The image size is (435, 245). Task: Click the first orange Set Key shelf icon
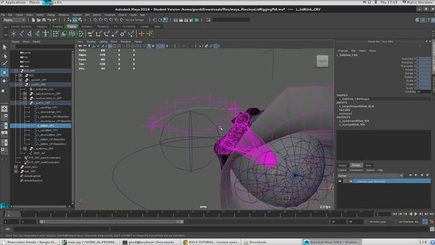click(x=141, y=34)
